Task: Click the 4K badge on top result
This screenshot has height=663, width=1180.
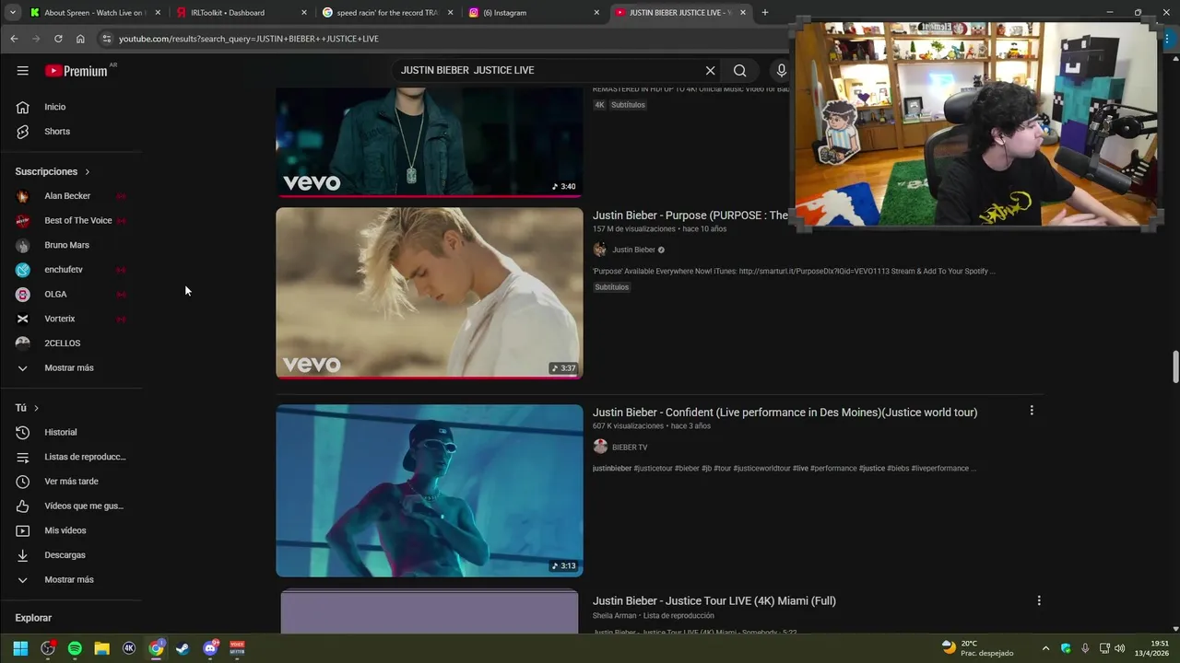Action: (x=599, y=105)
